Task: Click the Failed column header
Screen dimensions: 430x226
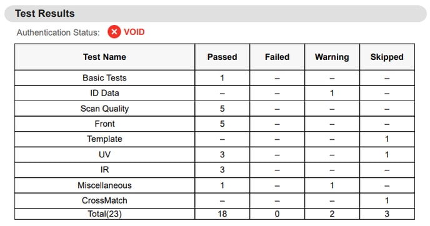Action: click(277, 57)
